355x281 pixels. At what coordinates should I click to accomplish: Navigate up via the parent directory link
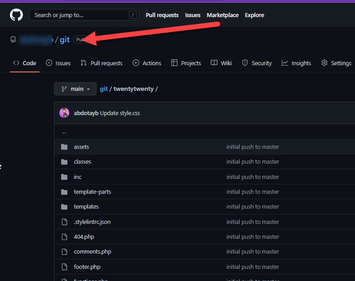pyautogui.click(x=64, y=132)
